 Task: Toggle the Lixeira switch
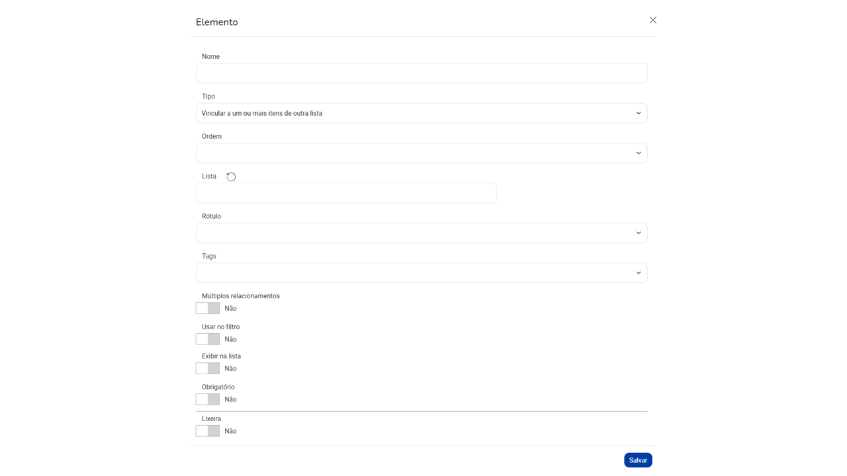(208, 431)
